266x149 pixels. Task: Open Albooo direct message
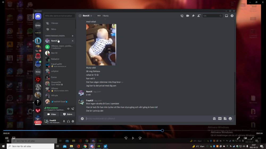[x=59, y=89]
